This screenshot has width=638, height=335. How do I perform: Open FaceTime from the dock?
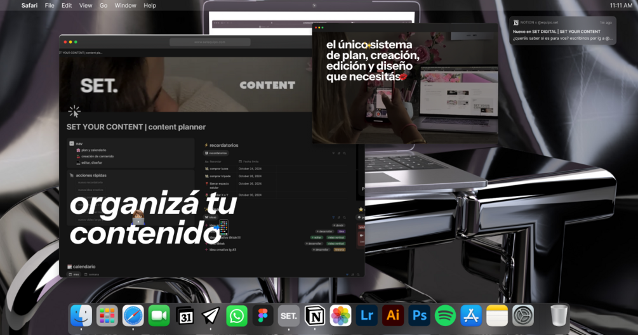[x=159, y=315]
